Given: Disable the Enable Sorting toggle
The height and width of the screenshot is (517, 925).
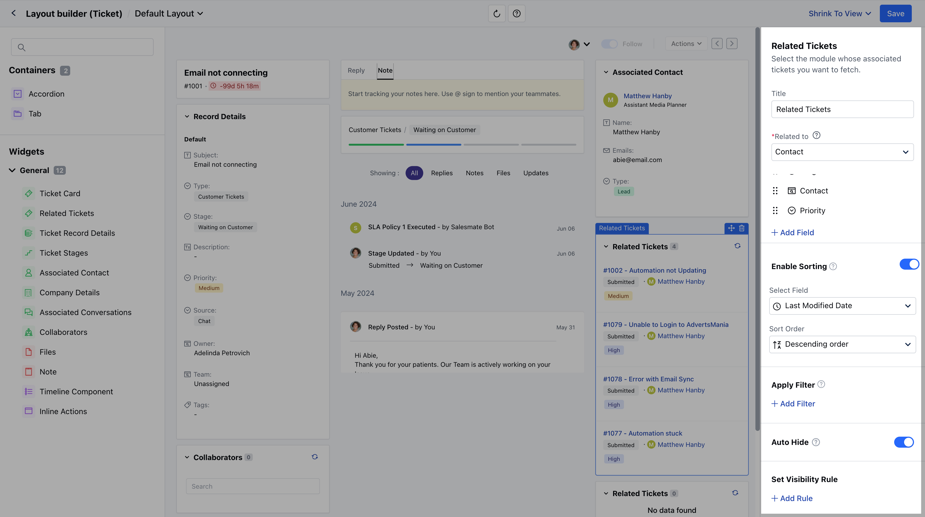Looking at the screenshot, I should point(909,264).
